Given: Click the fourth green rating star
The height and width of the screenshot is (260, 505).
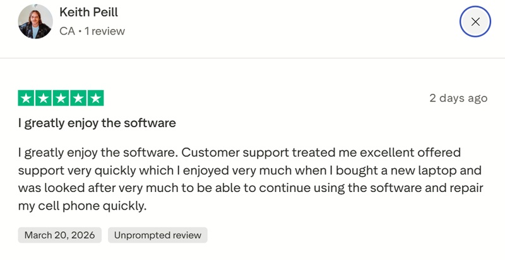Looking at the screenshot, I should click(x=78, y=98).
